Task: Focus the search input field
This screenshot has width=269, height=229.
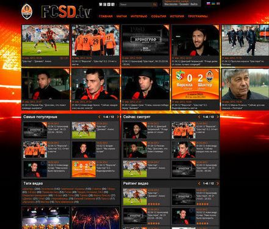Action: coord(136,4)
